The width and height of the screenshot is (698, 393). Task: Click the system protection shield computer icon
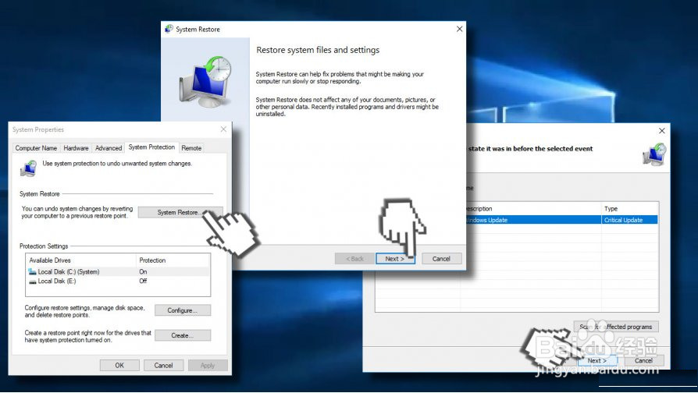(28, 168)
